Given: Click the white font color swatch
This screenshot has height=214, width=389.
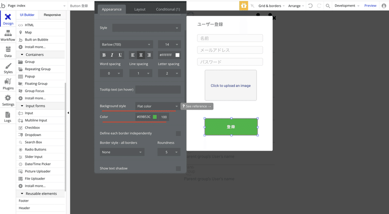Looking at the screenshot, I should pyautogui.click(x=177, y=55).
